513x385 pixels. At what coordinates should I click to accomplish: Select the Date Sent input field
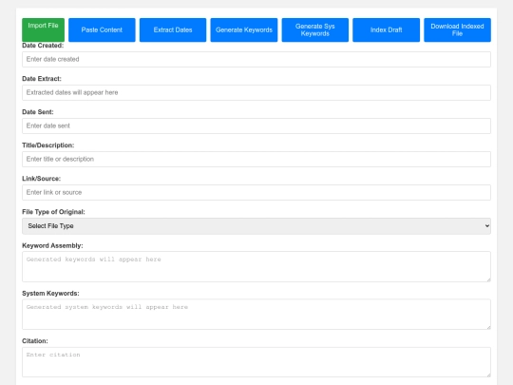pos(256,125)
